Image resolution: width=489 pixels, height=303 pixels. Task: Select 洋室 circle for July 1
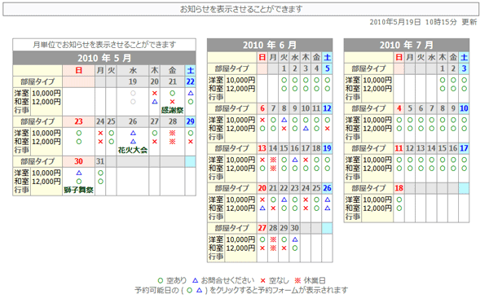[443, 80]
